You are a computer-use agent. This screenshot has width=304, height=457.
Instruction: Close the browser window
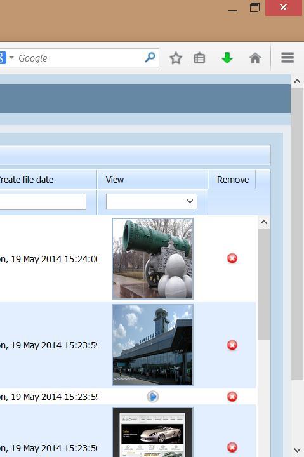click(x=283, y=8)
